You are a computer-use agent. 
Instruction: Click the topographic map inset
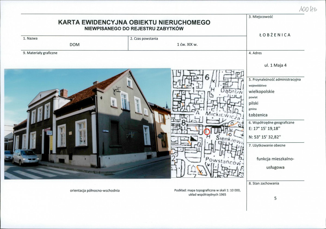coord(208,124)
